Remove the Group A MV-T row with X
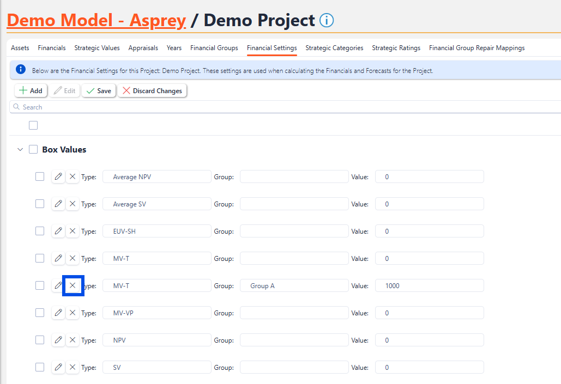 (73, 285)
